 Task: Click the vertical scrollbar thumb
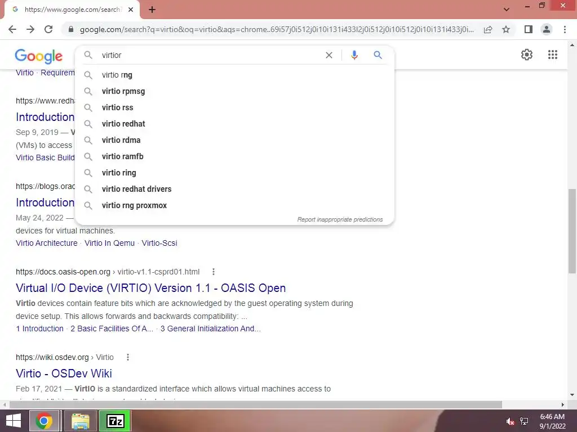pos(572,231)
